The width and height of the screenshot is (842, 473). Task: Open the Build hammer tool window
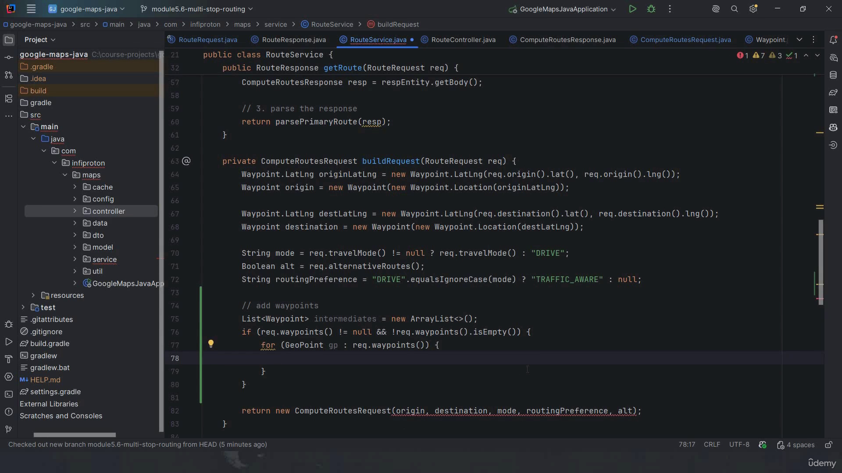tap(8, 359)
